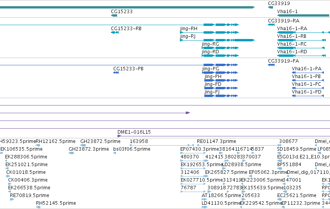
Task: Click the EK251021.5prime EST label
Action: (x=26, y=165)
